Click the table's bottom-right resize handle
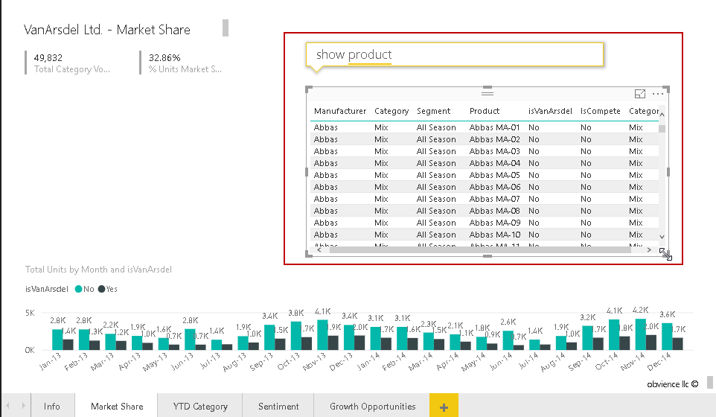 tap(664, 254)
